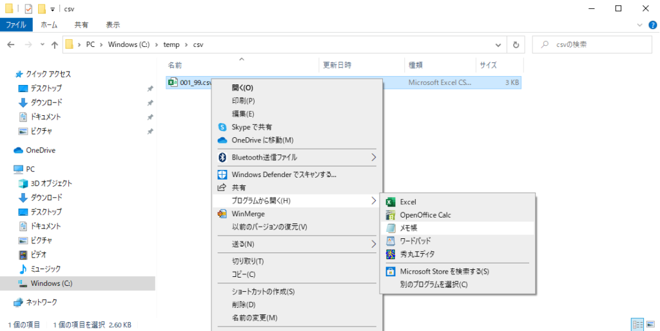Select コピー(C) from context menu
The image size is (660, 331).
coord(296,274)
